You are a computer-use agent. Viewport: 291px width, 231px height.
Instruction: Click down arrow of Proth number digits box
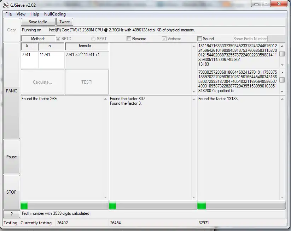pyautogui.click(x=282, y=65)
